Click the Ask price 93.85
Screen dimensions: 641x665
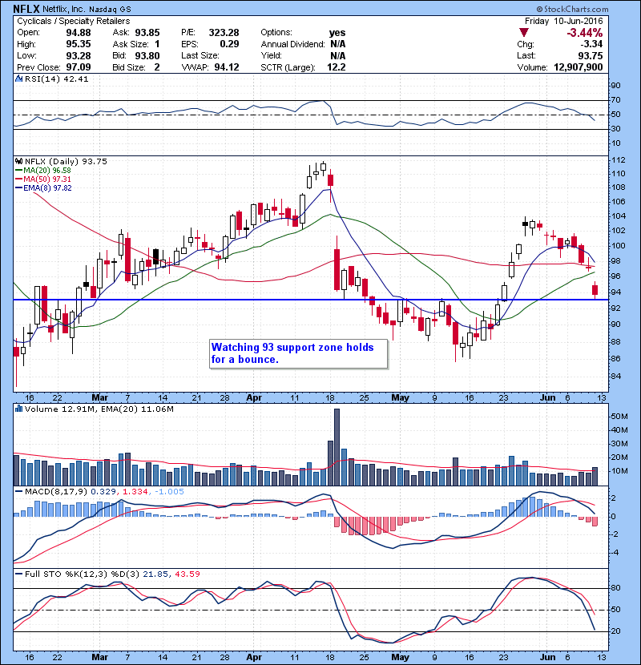[147, 33]
